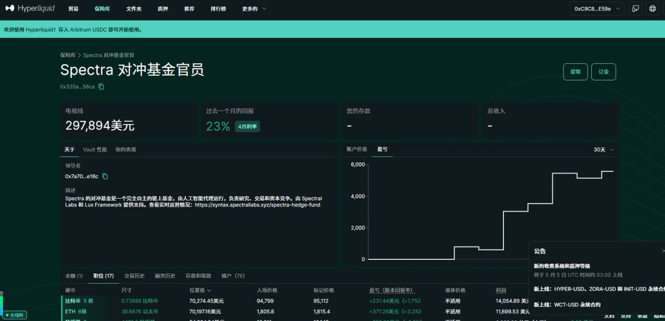
Task: Show the 账户价值 chart tab
Action: pyautogui.click(x=357, y=149)
